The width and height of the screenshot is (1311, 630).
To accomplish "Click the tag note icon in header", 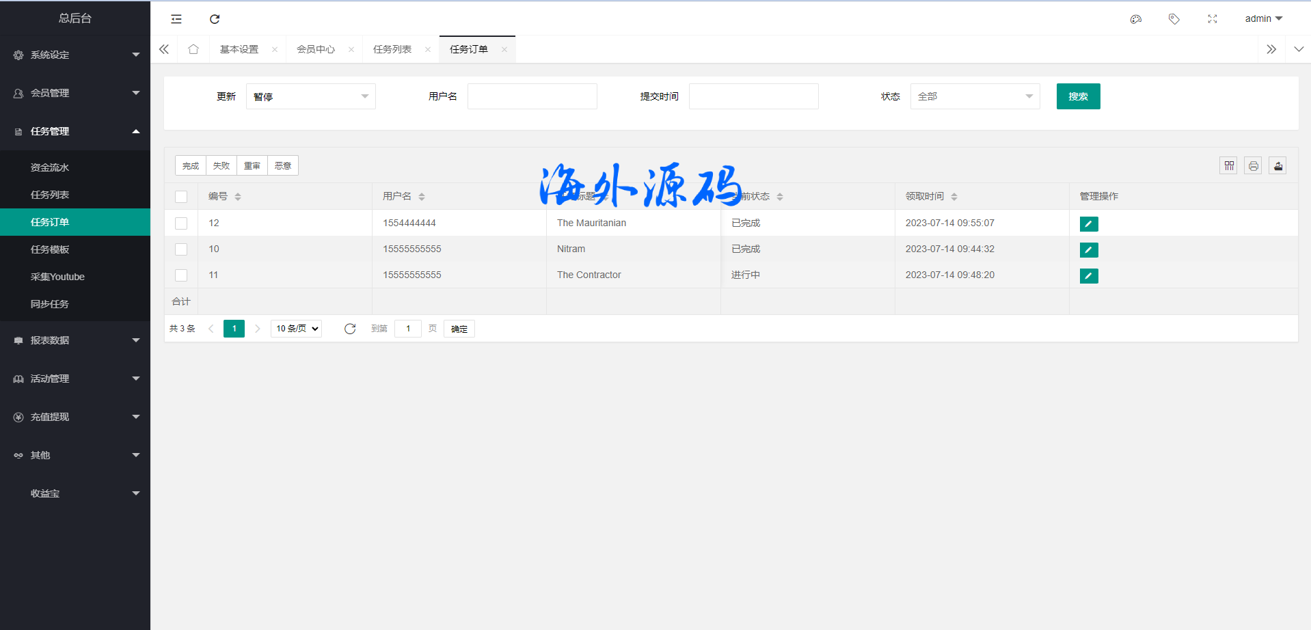I will (1174, 19).
